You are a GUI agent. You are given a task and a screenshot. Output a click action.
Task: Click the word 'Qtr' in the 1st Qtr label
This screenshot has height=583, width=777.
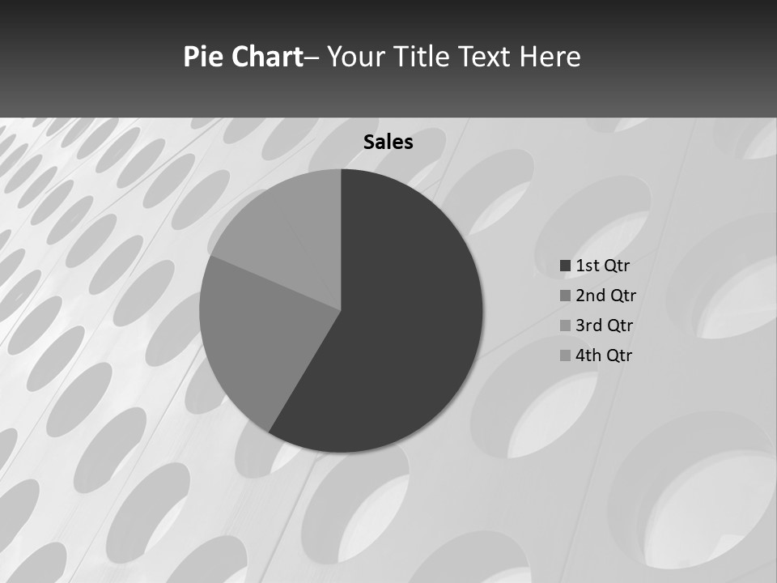(x=615, y=266)
